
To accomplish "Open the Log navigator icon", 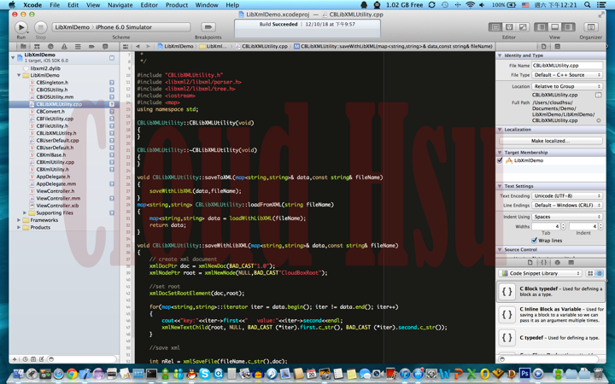I will 105,46.
